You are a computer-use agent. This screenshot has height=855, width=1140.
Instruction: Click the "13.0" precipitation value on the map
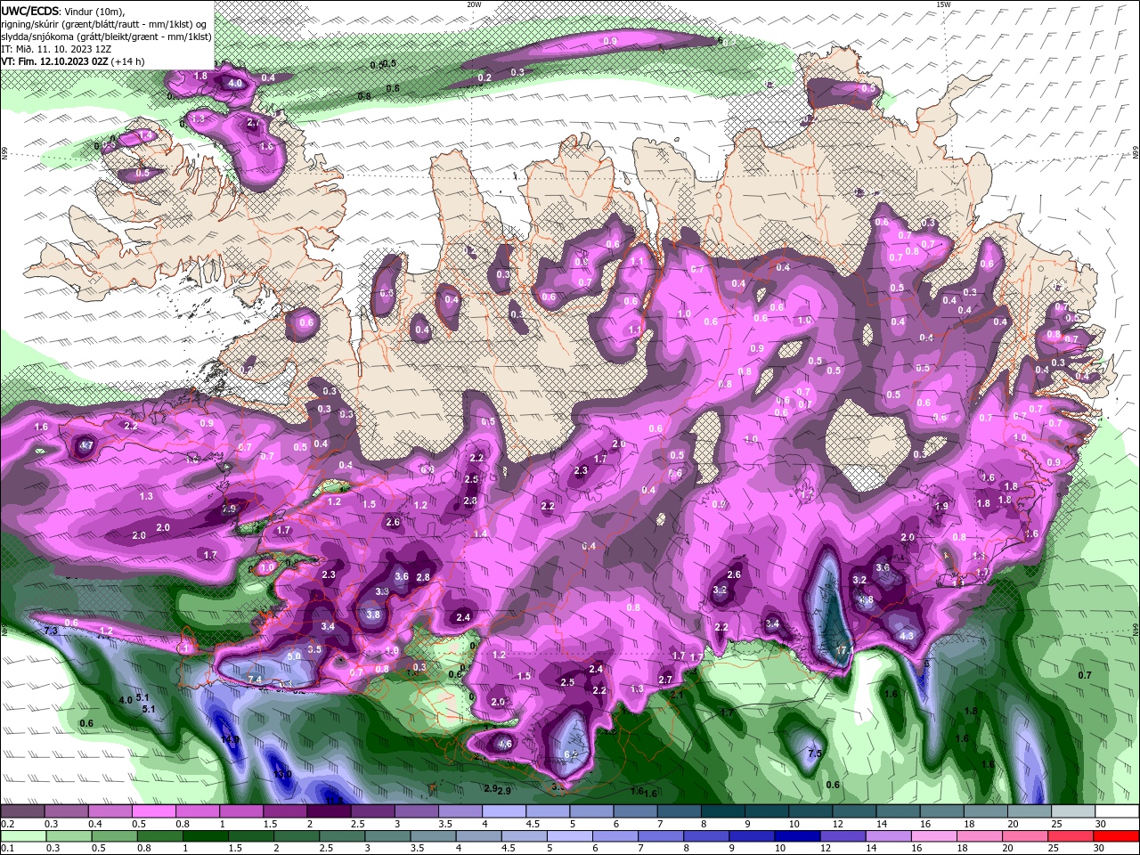click(282, 774)
